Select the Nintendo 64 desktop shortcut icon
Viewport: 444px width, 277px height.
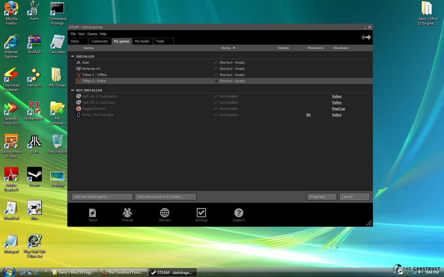[x=34, y=111]
